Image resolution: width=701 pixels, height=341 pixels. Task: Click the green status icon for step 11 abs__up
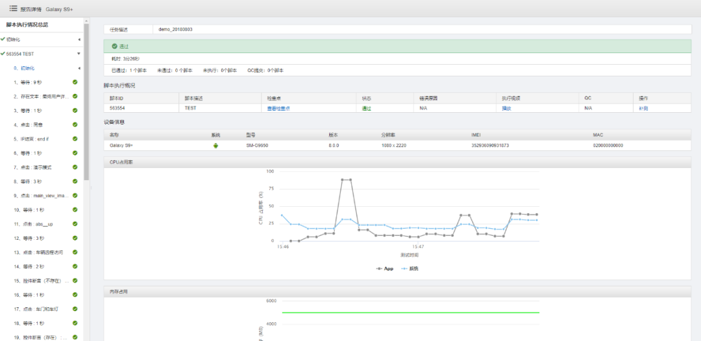(x=75, y=224)
